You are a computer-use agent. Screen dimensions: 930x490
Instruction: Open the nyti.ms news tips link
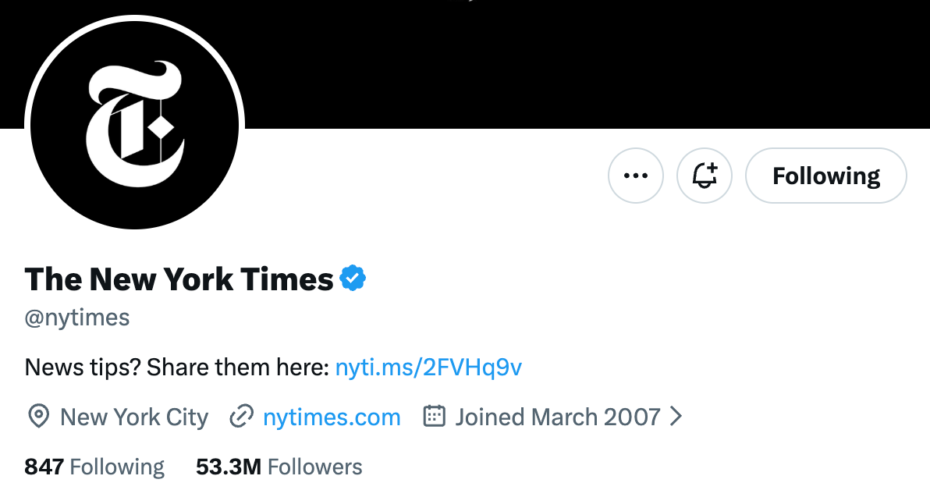pyautogui.click(x=428, y=367)
